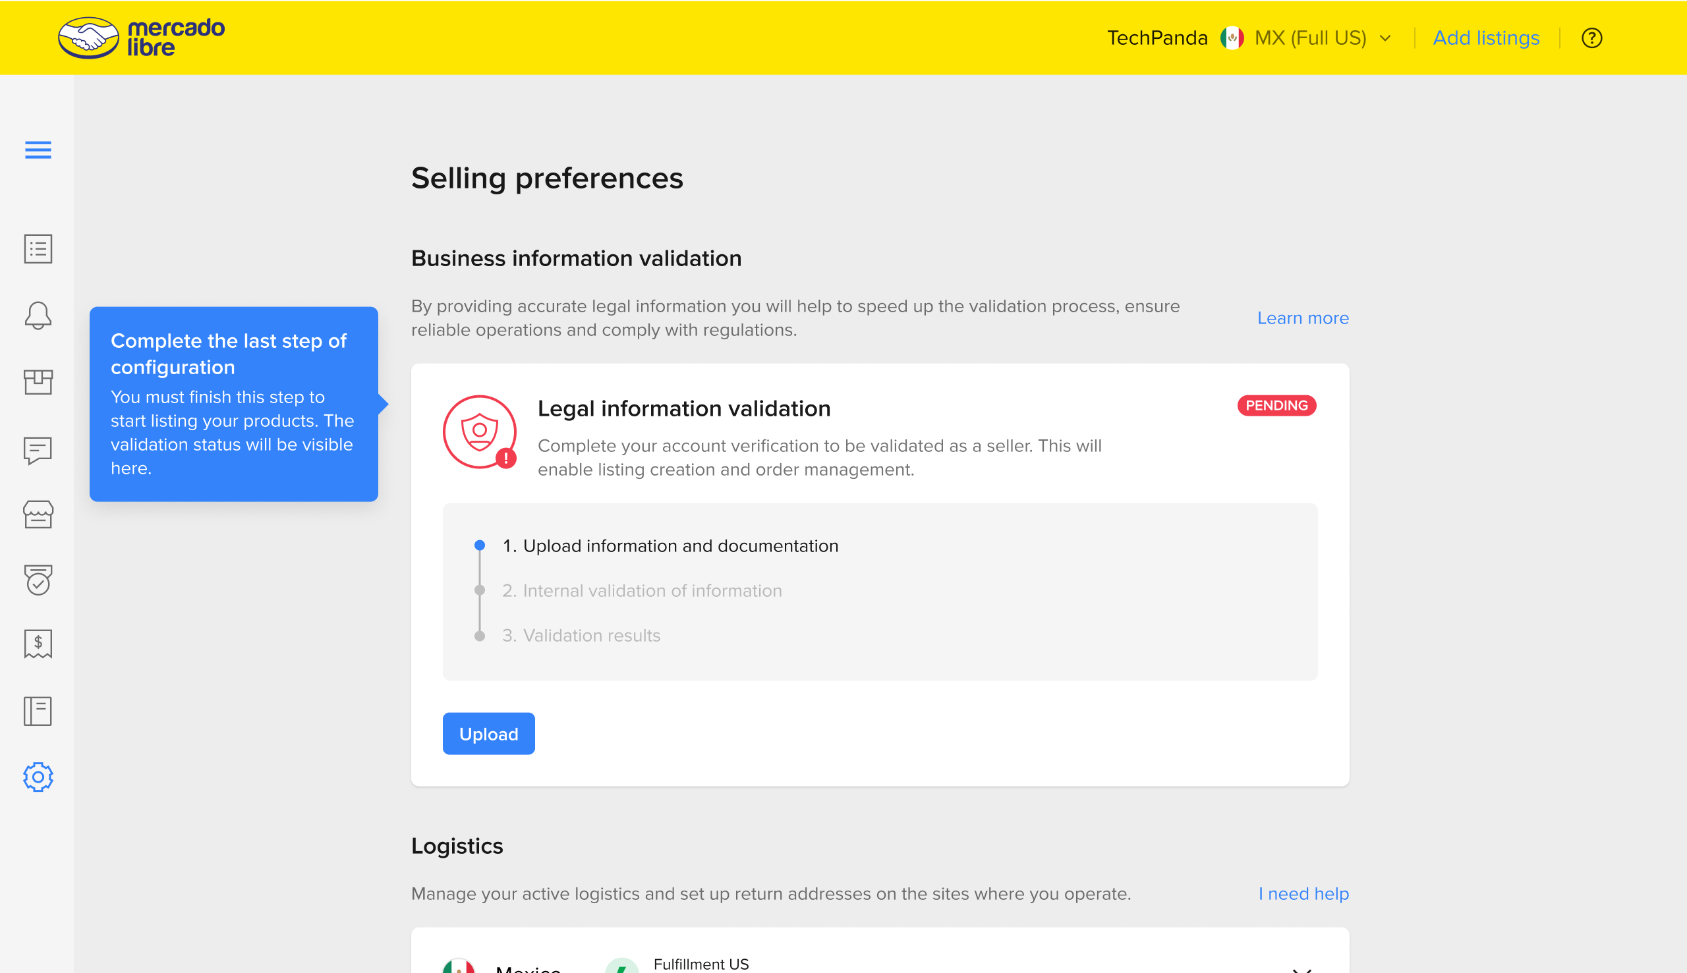Open the Learn more link
This screenshot has height=973, width=1687.
[1303, 318]
